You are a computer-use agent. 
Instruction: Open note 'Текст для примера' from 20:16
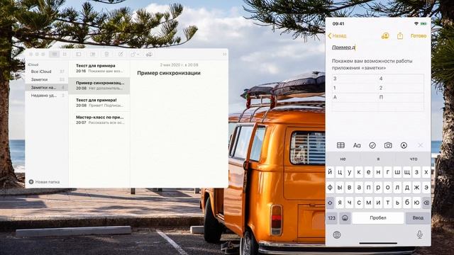99,69
